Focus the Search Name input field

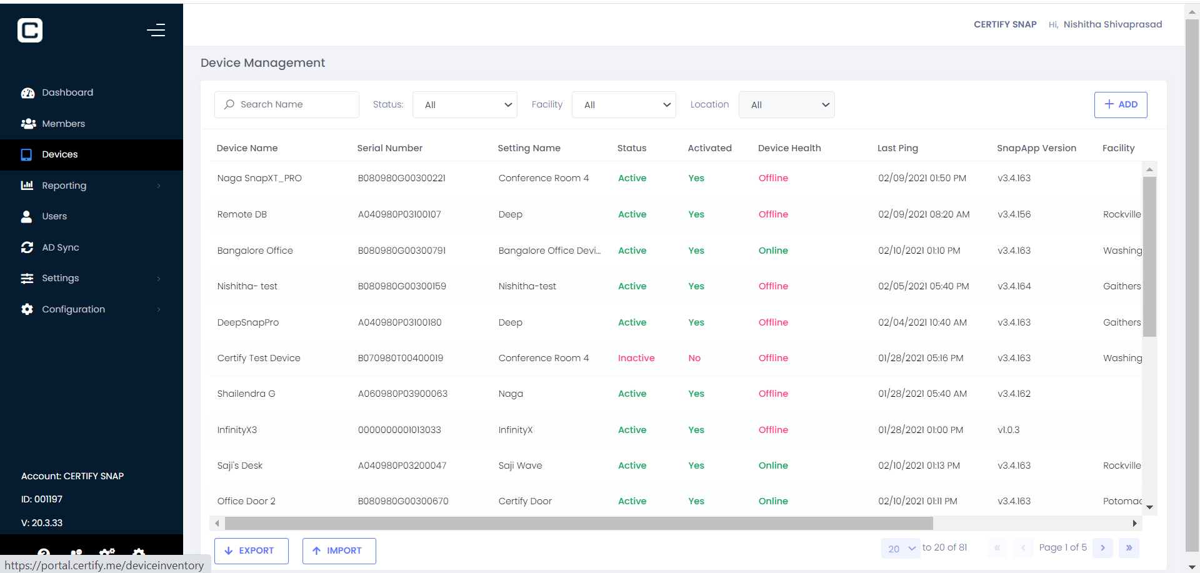[x=287, y=104]
